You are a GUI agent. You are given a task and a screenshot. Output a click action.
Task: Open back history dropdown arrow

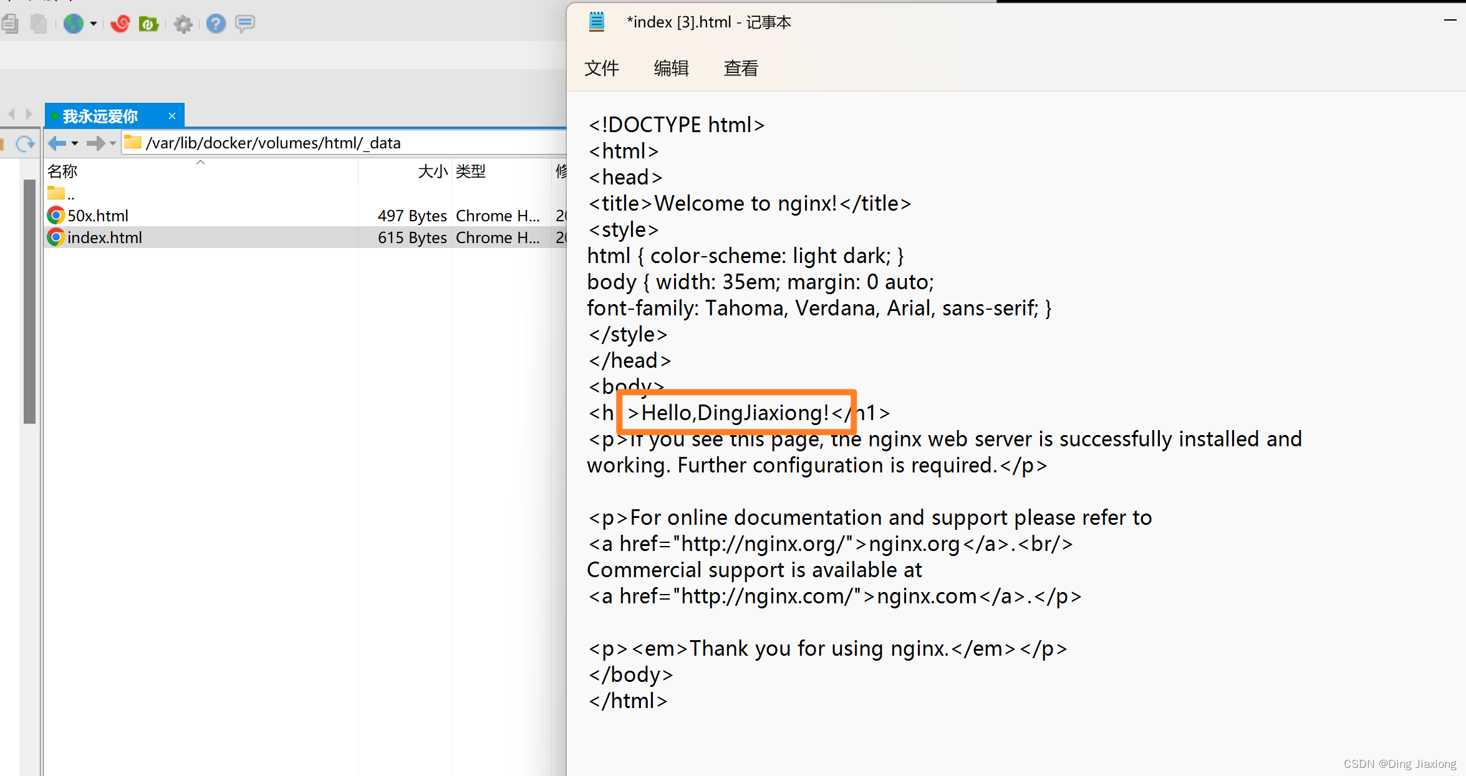point(75,143)
